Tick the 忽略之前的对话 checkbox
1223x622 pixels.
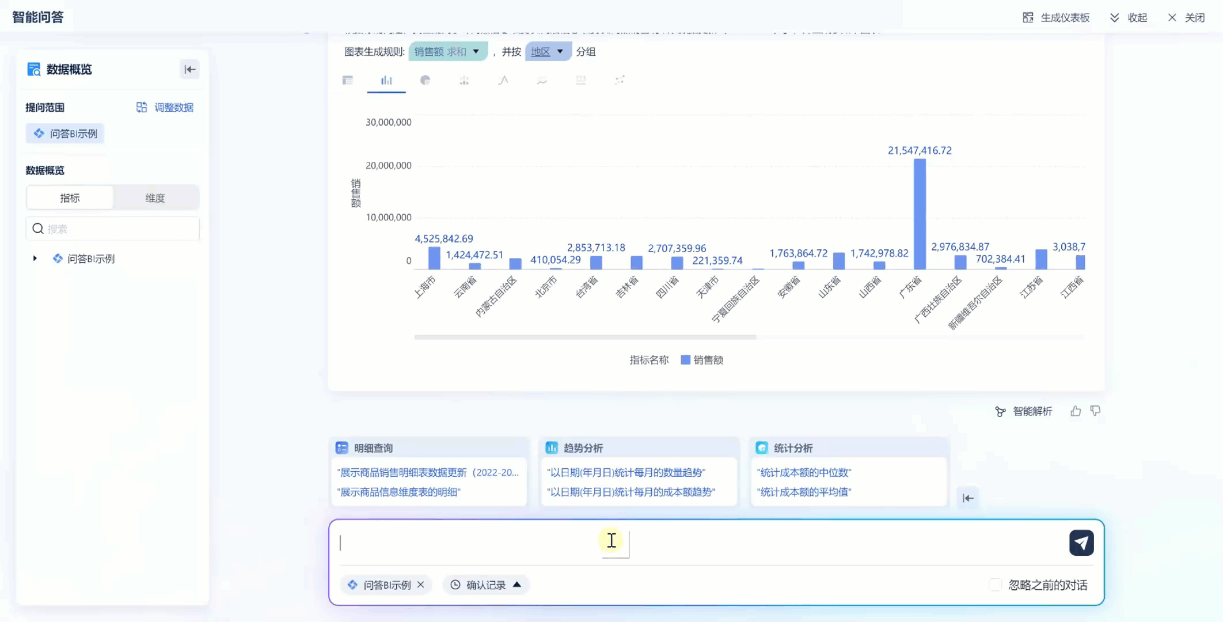(x=995, y=585)
